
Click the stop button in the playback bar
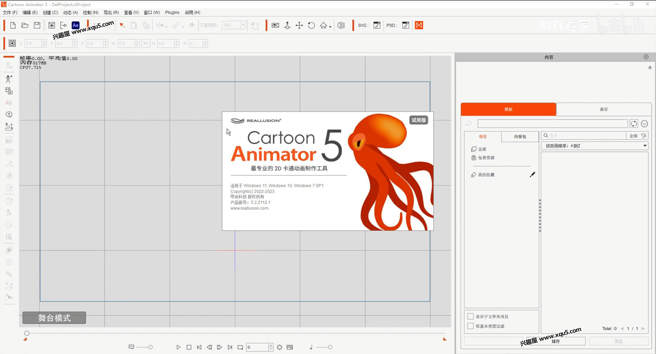point(189,347)
